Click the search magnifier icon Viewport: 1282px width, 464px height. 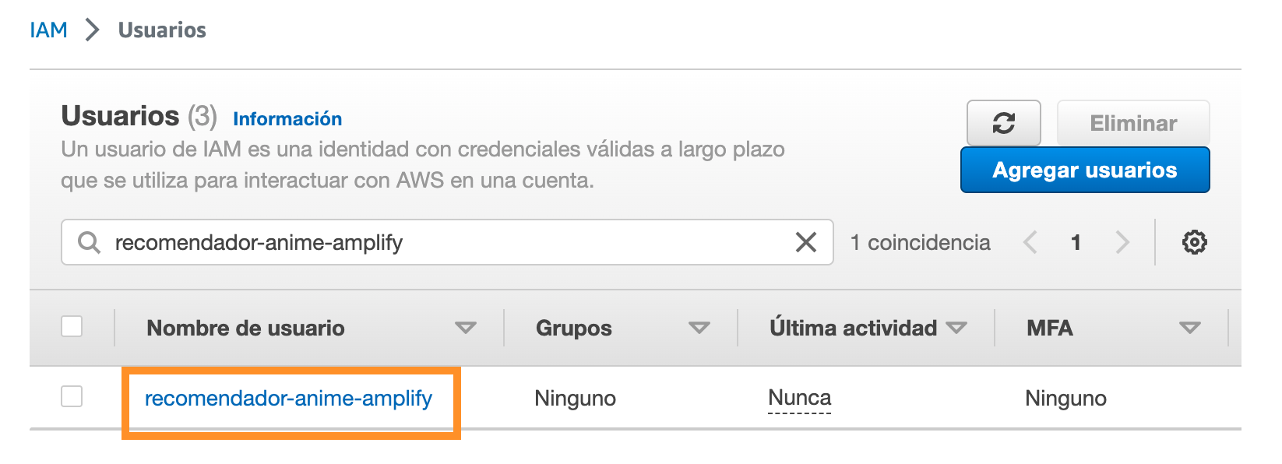pyautogui.click(x=89, y=242)
